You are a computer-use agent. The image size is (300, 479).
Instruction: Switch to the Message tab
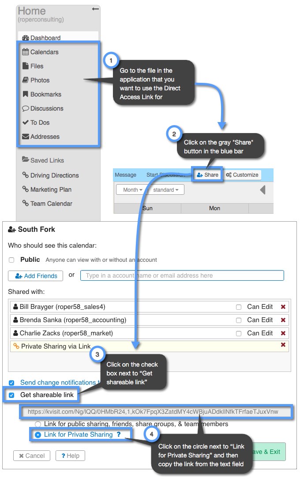[x=126, y=175]
